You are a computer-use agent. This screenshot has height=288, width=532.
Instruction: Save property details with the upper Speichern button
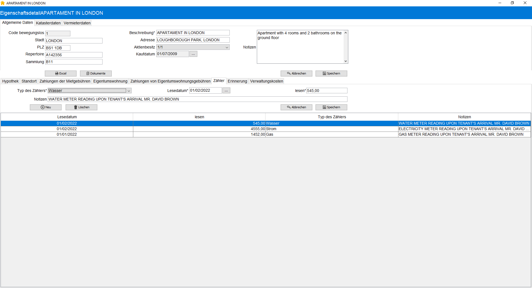pyautogui.click(x=331, y=73)
